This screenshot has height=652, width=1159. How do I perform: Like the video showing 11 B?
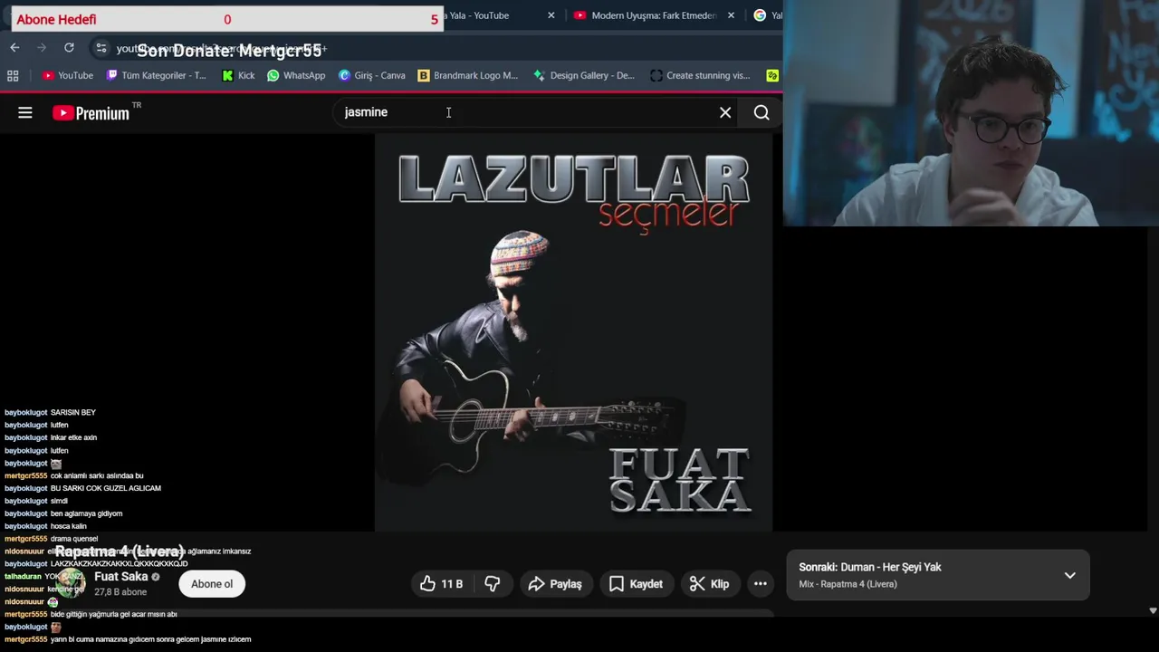pos(442,584)
